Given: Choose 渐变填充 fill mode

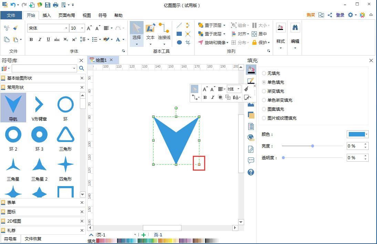Looking at the screenshot, I should click(x=264, y=91).
